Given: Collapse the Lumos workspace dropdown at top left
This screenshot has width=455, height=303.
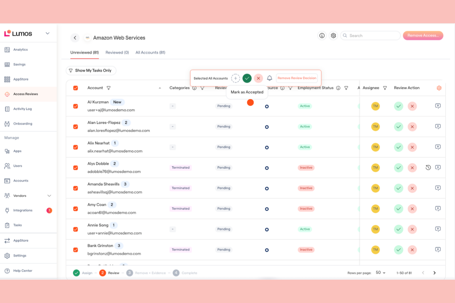Looking at the screenshot, I should (47, 33).
